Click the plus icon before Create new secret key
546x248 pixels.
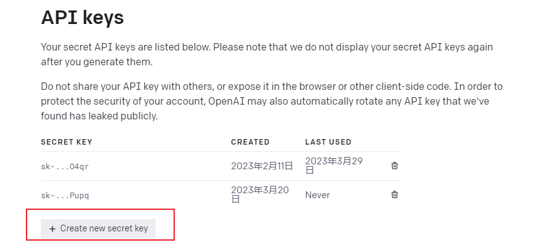(x=52, y=229)
